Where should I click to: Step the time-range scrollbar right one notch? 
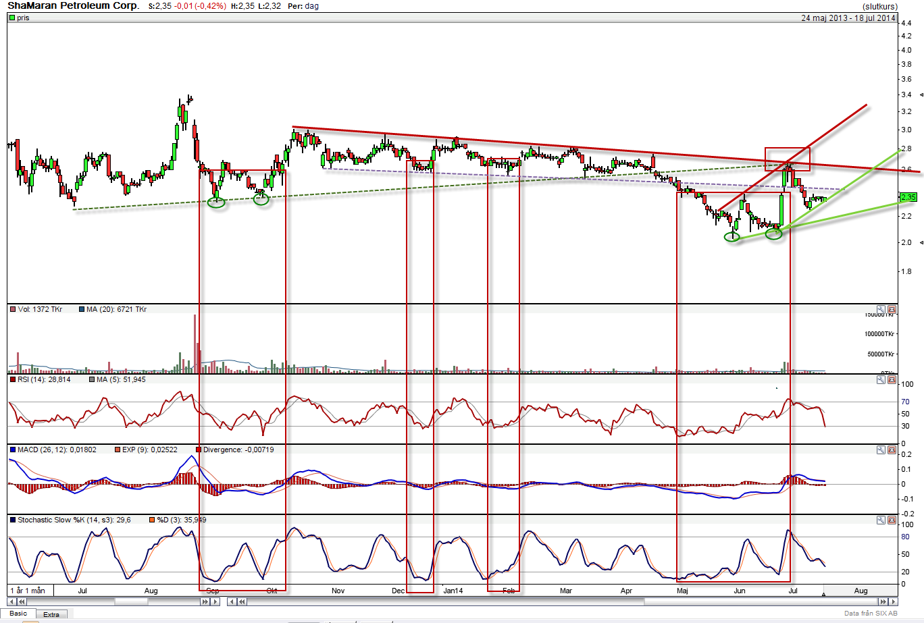point(893,601)
